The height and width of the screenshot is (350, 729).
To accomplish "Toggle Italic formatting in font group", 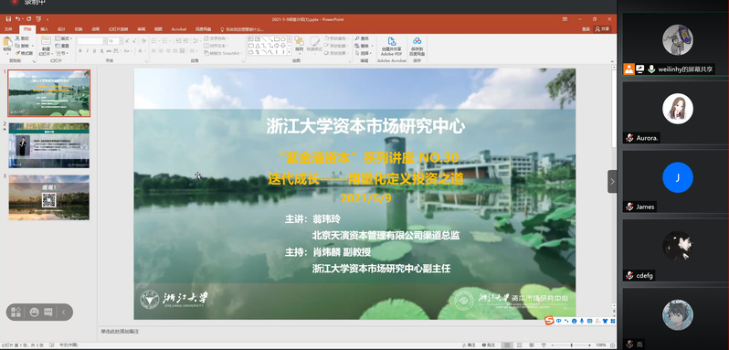I will coord(87,51).
